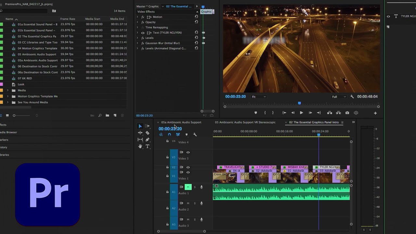This screenshot has height=234, width=416.
Task: Switch to 05a Ambisonic Audio Support tab
Action: tap(181, 122)
